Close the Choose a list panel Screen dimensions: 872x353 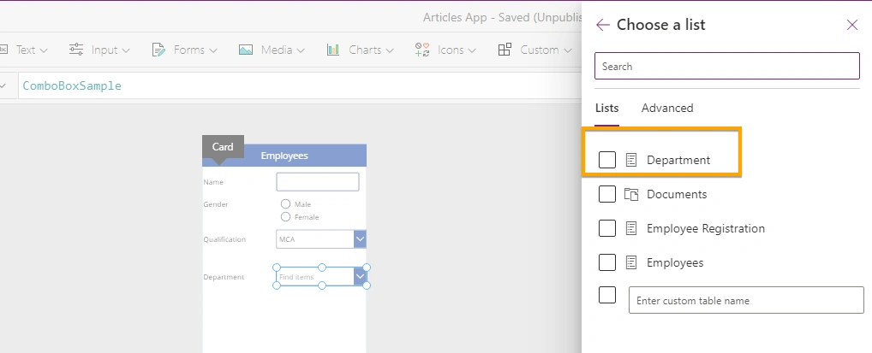pyautogui.click(x=852, y=25)
